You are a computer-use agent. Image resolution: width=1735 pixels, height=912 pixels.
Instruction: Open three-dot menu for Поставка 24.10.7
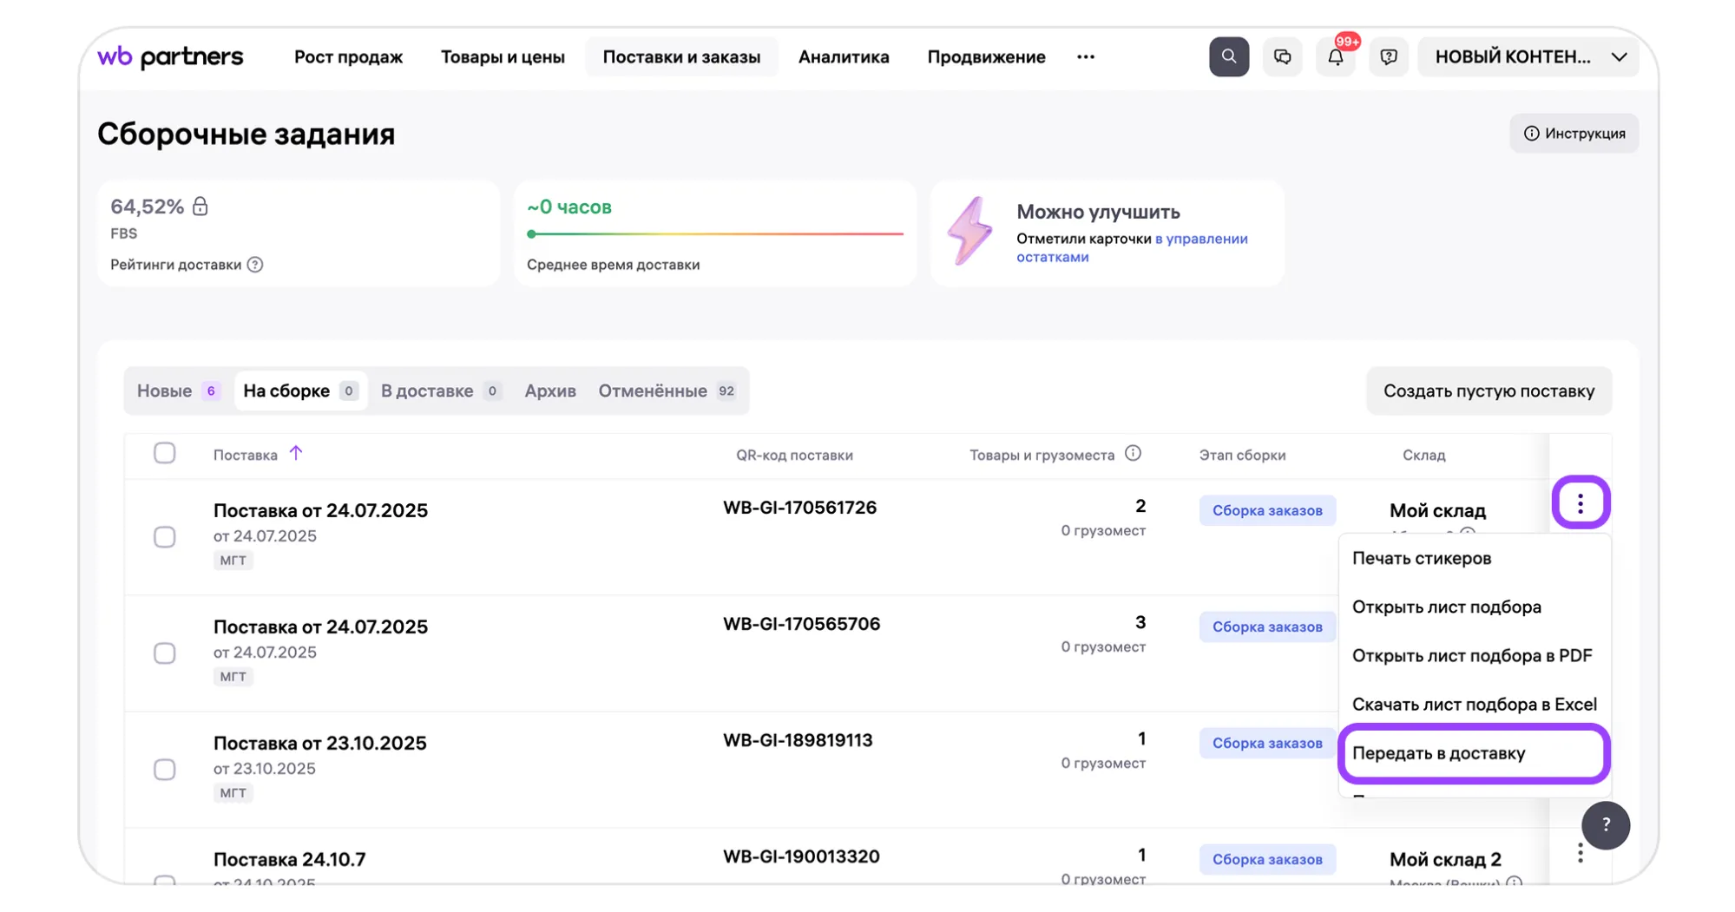tap(1580, 854)
